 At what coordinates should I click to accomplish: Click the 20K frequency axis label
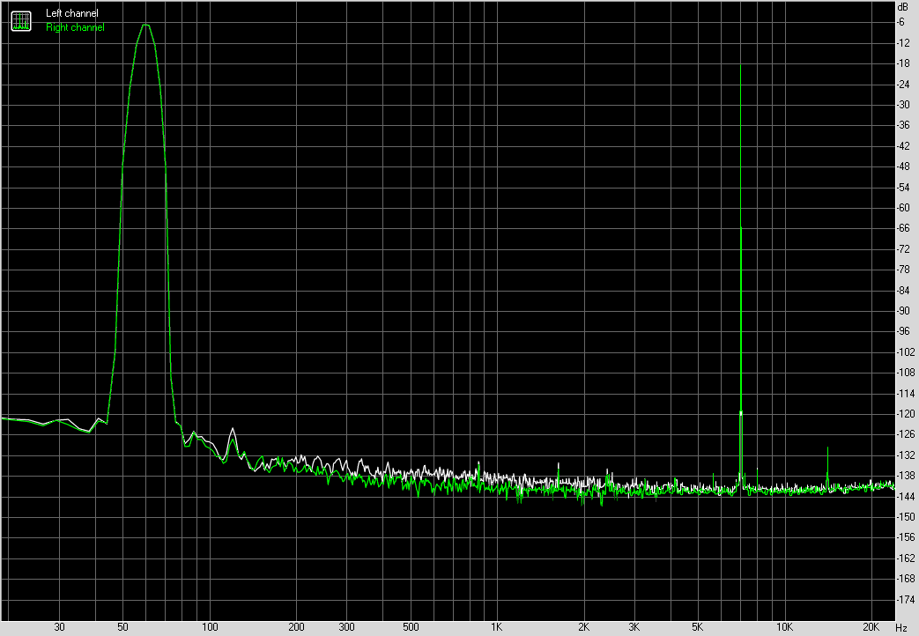(871, 627)
